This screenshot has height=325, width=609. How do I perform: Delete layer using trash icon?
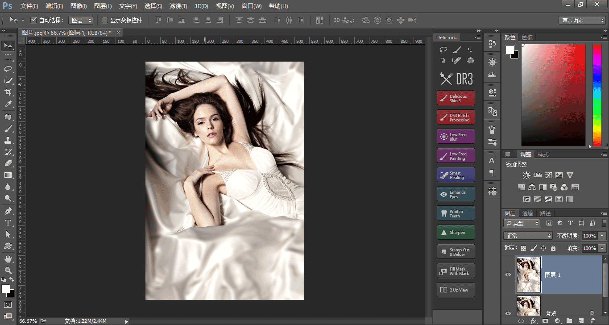592,321
